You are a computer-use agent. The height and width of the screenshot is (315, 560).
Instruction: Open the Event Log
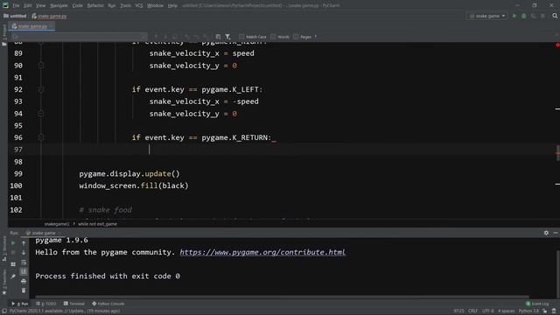click(x=537, y=304)
